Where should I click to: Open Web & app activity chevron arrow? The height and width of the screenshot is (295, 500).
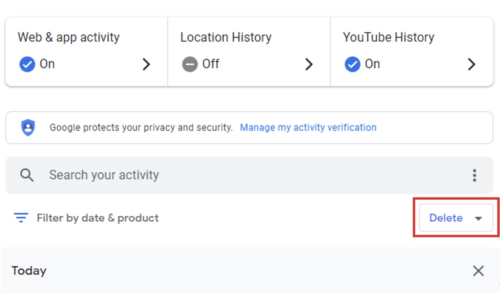[x=146, y=64]
